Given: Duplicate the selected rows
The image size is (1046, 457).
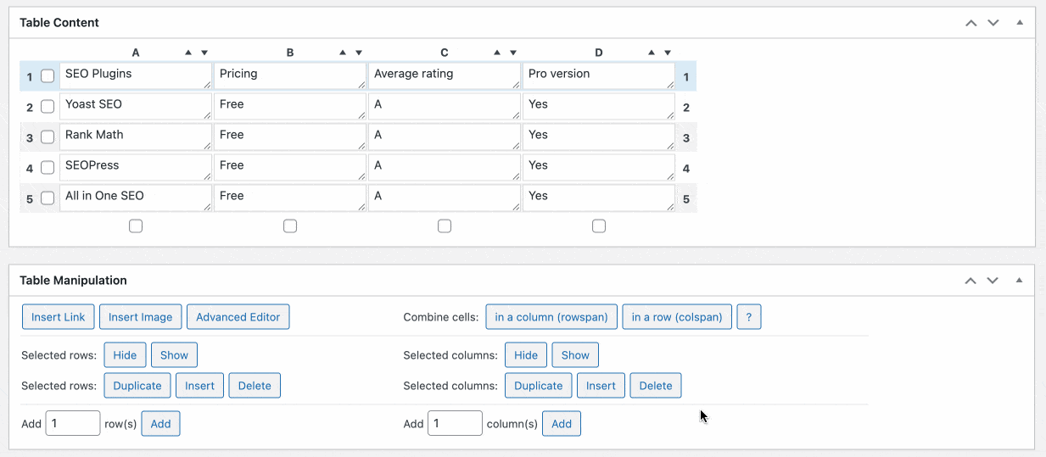Looking at the screenshot, I should pos(137,386).
